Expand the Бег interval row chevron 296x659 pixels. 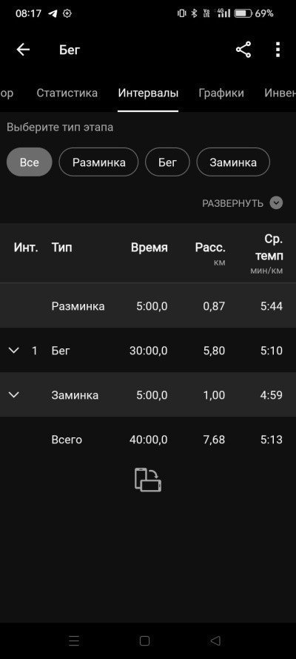point(14,350)
